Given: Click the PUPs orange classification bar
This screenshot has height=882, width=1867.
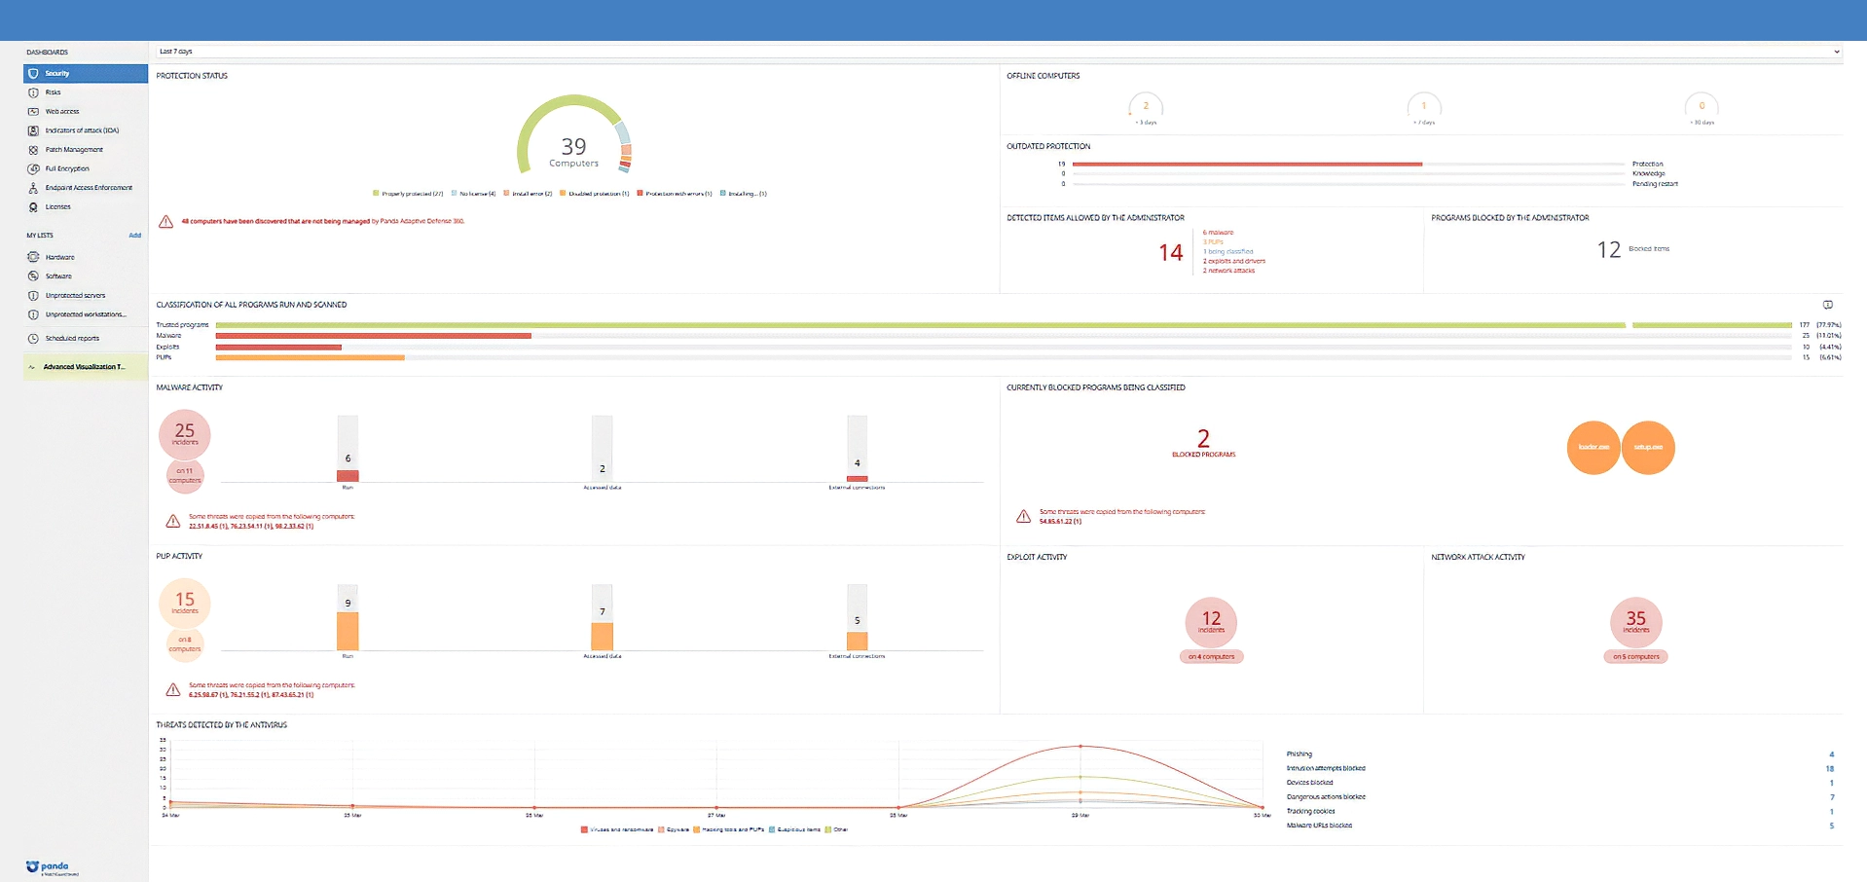Looking at the screenshot, I should coord(310,357).
